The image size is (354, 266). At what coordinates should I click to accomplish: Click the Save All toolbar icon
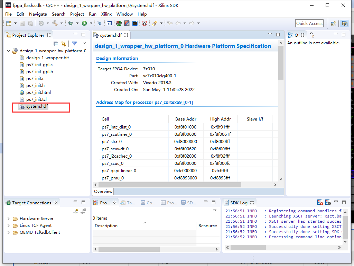click(30, 23)
